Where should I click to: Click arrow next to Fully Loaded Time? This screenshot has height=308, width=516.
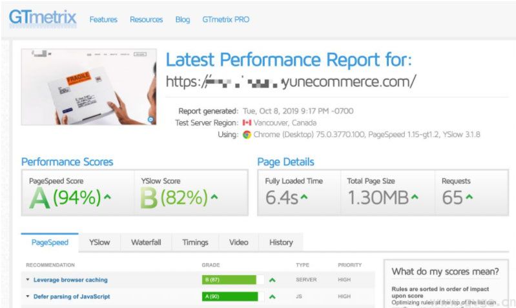303,197
